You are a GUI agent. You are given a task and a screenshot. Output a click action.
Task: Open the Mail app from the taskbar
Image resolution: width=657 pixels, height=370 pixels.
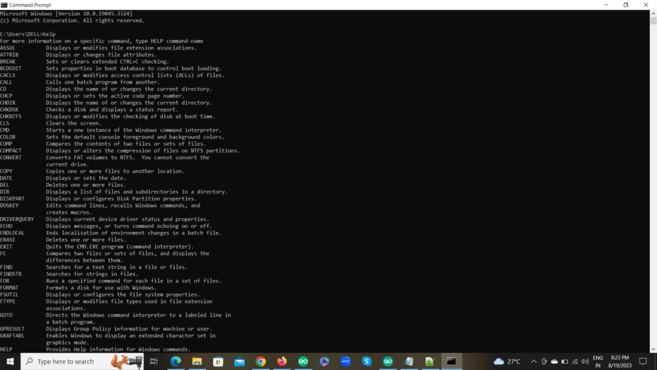tap(239, 361)
